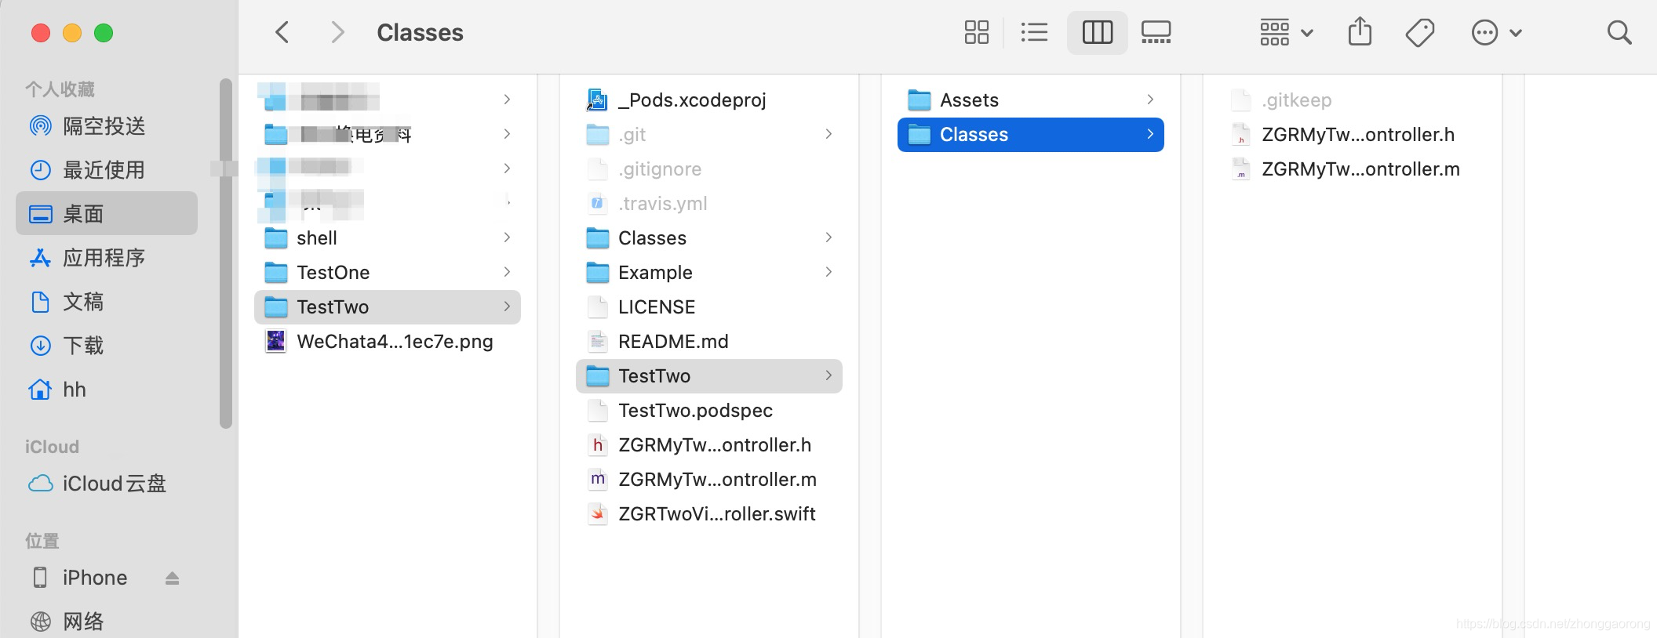The width and height of the screenshot is (1657, 638).
Task: Eject the iPhone device
Action: [173, 578]
